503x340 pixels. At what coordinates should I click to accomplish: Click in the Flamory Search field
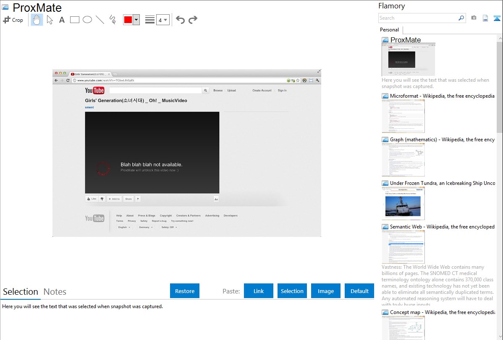[418, 18]
